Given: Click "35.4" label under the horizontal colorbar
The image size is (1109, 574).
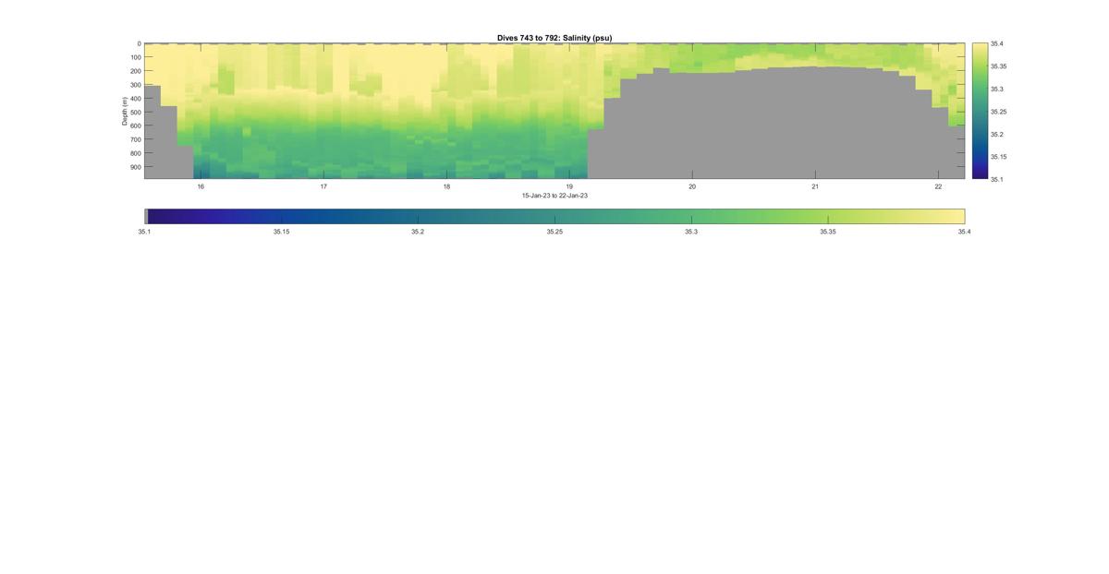Looking at the screenshot, I should pyautogui.click(x=964, y=232).
